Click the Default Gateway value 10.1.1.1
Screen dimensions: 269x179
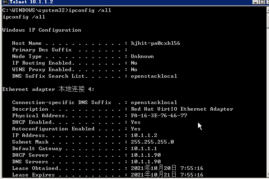point(144,149)
